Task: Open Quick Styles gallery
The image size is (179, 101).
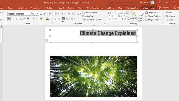Action: [x=141, y=16]
